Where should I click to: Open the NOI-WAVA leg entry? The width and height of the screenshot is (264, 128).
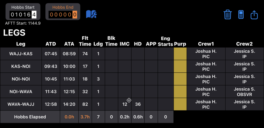pyautogui.click(x=21, y=92)
